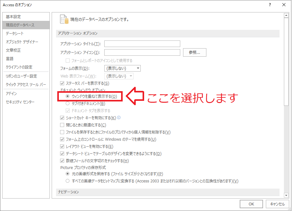Disable レイアウト ビューを有効にする checkbox
292x211 pixels.
click(62, 147)
